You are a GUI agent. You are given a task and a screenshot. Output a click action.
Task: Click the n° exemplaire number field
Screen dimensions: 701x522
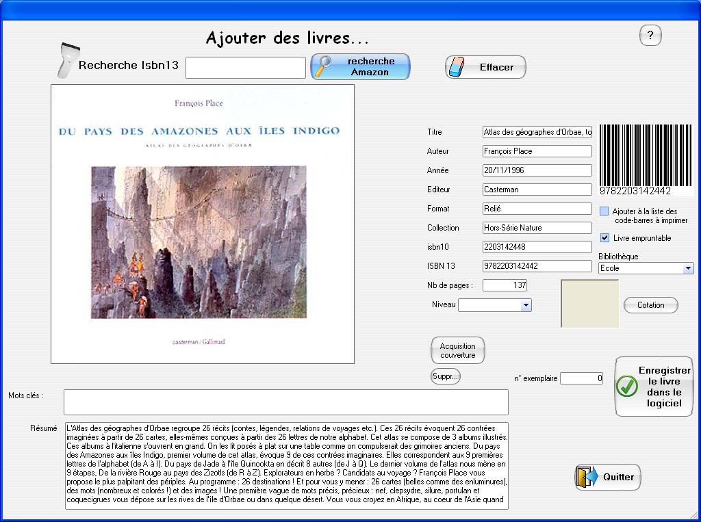581,378
